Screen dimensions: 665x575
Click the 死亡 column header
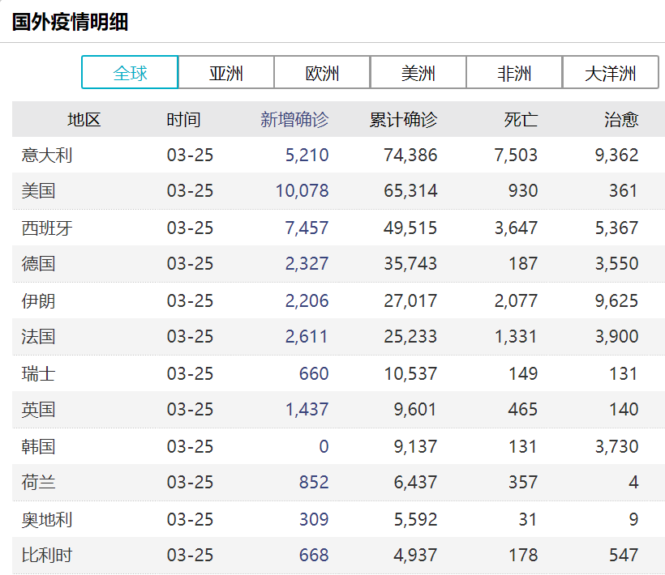521,119
